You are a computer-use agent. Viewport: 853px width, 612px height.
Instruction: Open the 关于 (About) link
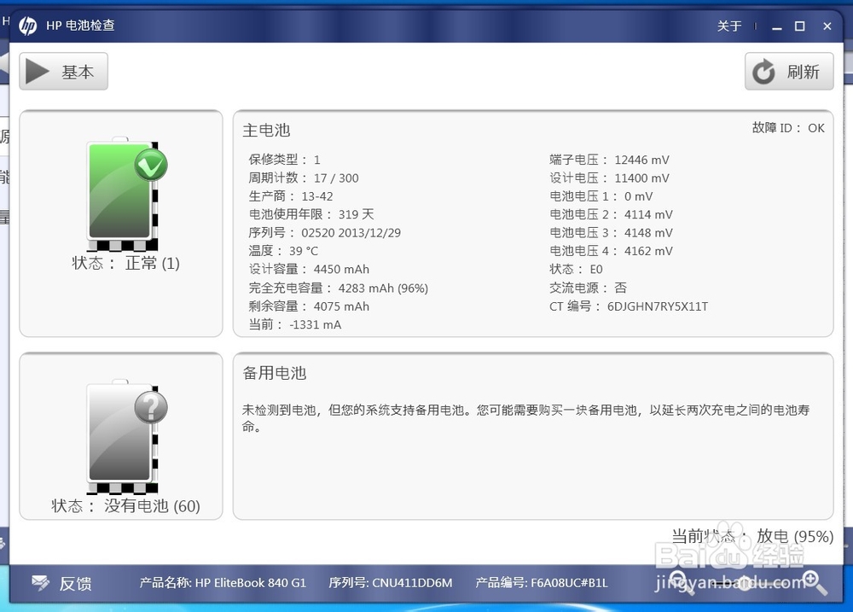pyautogui.click(x=729, y=26)
